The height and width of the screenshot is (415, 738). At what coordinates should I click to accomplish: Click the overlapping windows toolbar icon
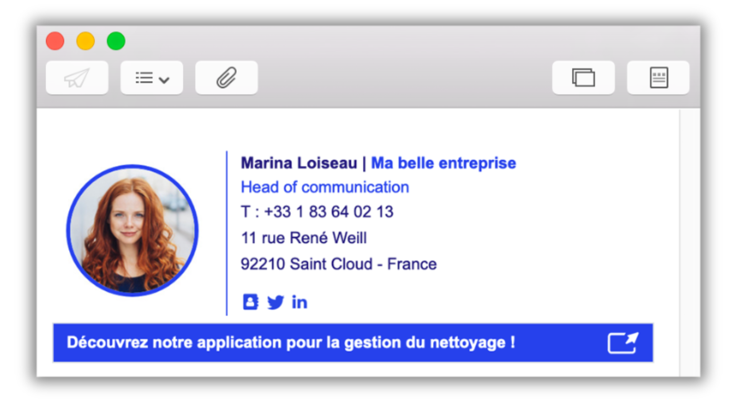[x=583, y=78]
